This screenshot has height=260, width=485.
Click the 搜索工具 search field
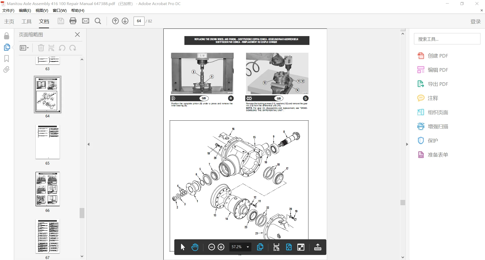447,39
